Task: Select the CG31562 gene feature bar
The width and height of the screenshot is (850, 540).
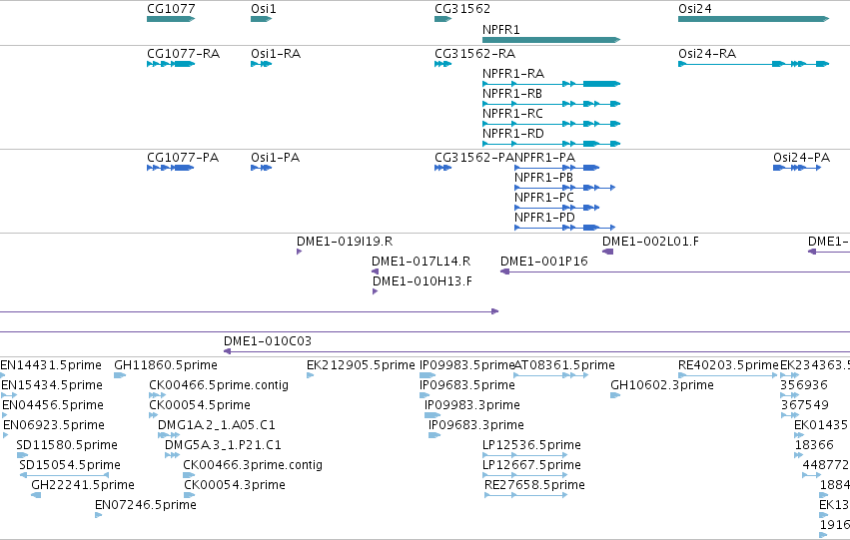Action: [x=442, y=19]
